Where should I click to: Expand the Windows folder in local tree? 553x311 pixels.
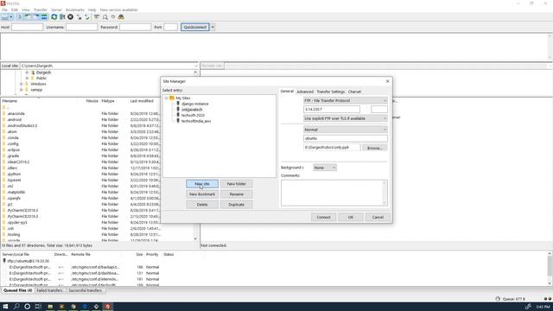coord(21,84)
